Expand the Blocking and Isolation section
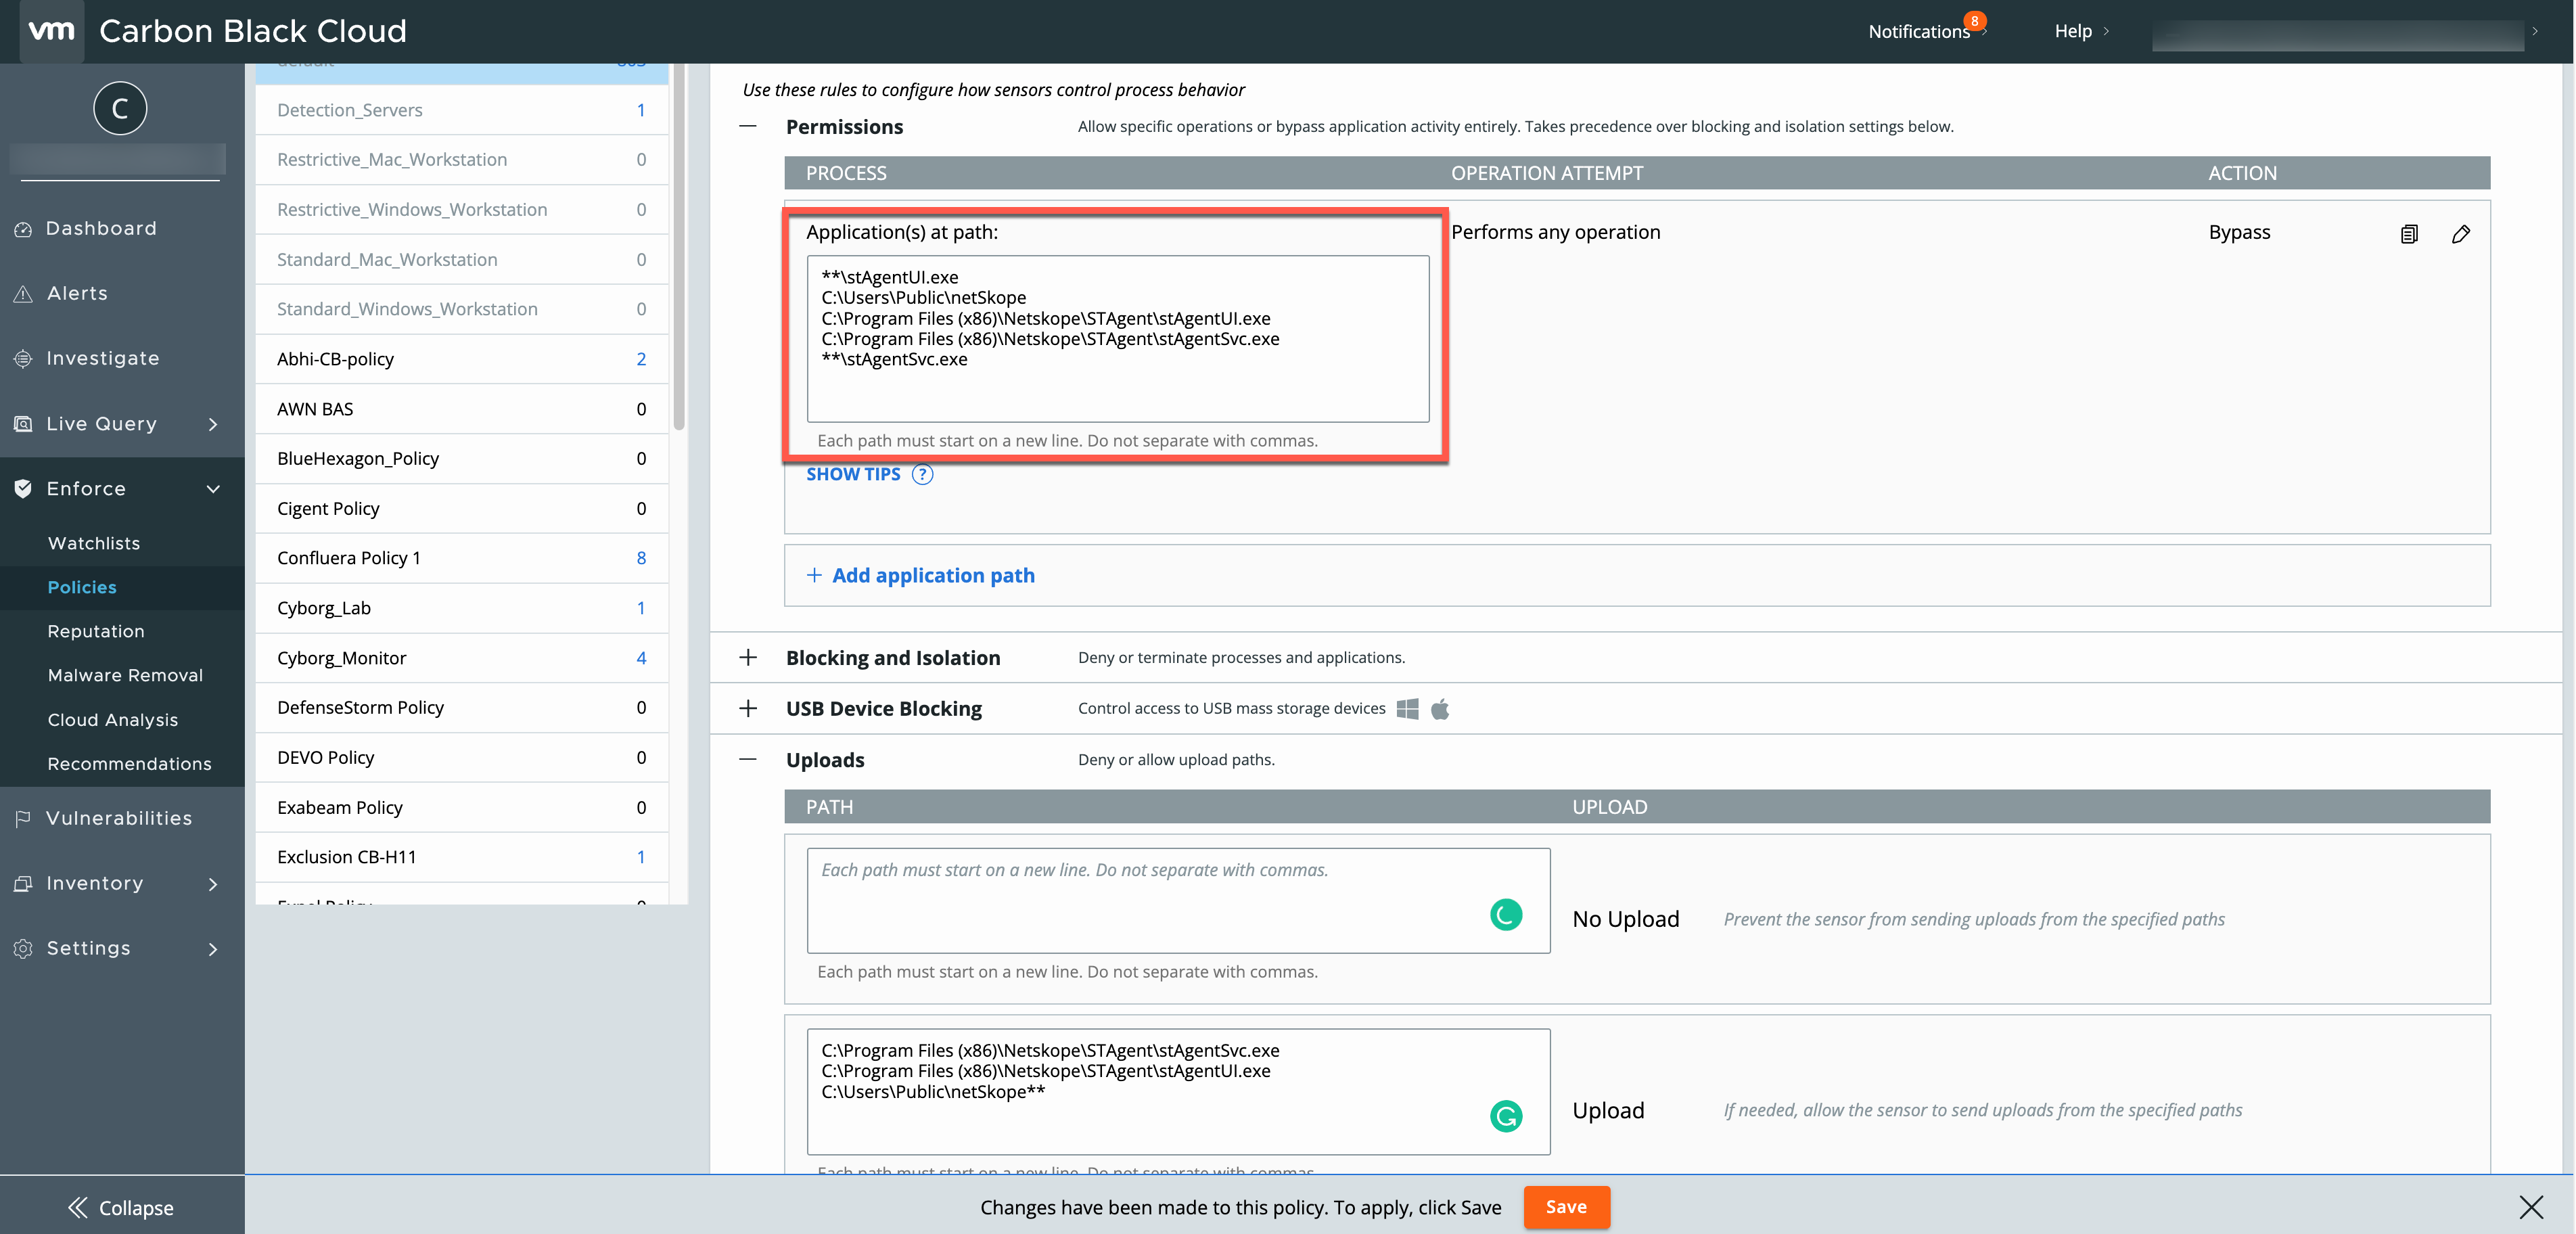The height and width of the screenshot is (1234, 2576). [747, 658]
